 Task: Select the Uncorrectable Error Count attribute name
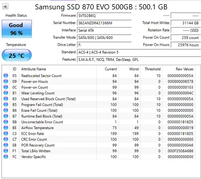tap(42, 122)
